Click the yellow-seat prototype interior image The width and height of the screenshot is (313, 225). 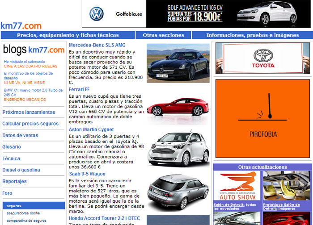[x=287, y=186]
